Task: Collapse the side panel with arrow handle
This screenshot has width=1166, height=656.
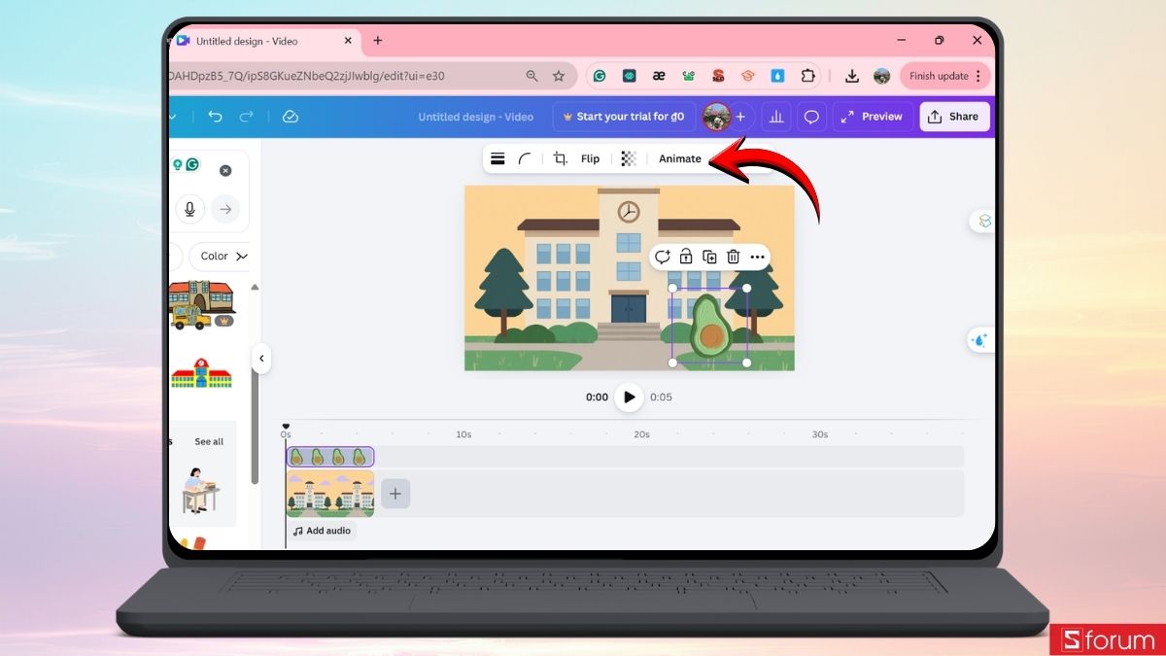Action: pos(260,359)
